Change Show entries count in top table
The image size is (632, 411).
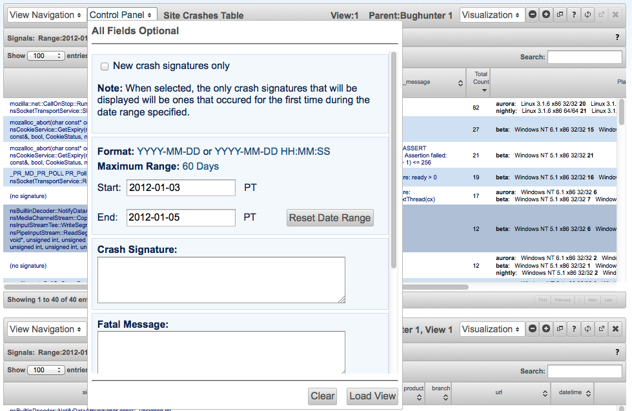[x=46, y=55]
